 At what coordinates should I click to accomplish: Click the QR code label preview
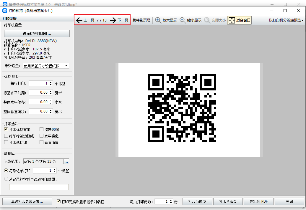pyautogui.click(x=182, y=108)
